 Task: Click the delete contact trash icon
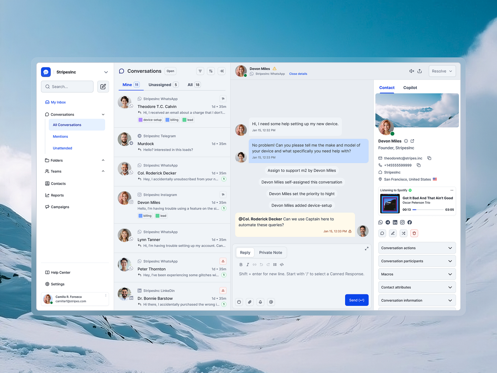[414, 233]
